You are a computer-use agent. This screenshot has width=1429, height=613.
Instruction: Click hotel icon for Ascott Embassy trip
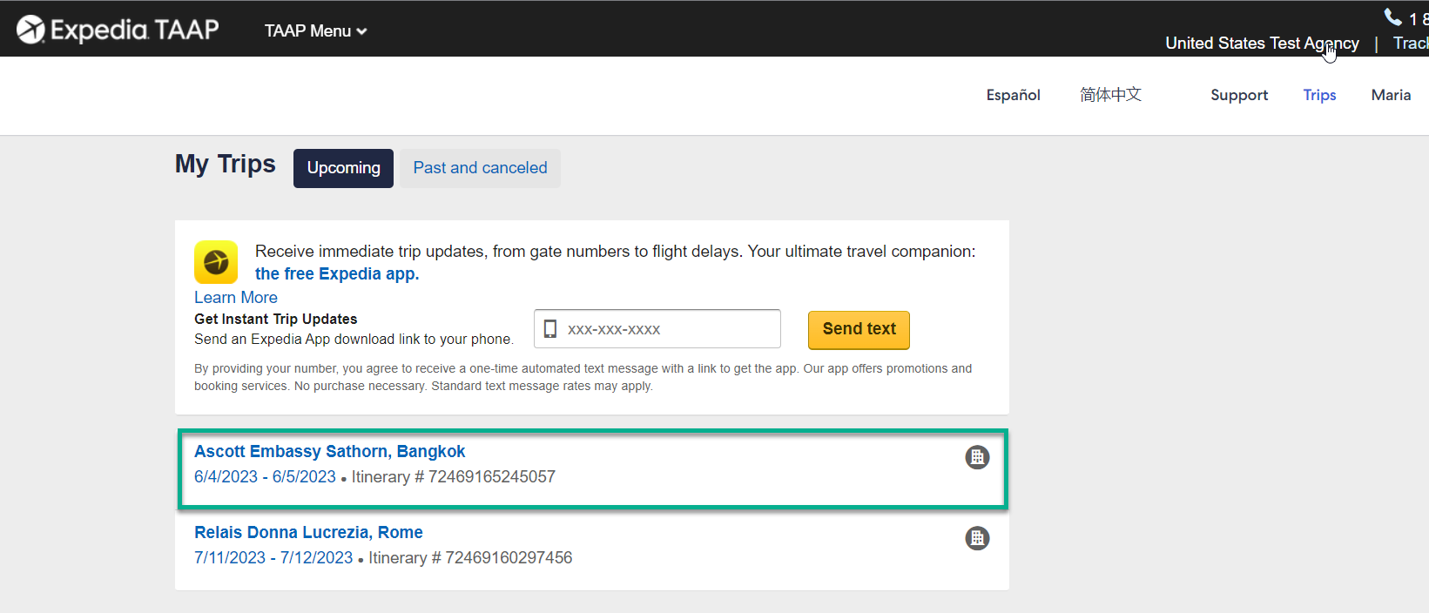[977, 457]
